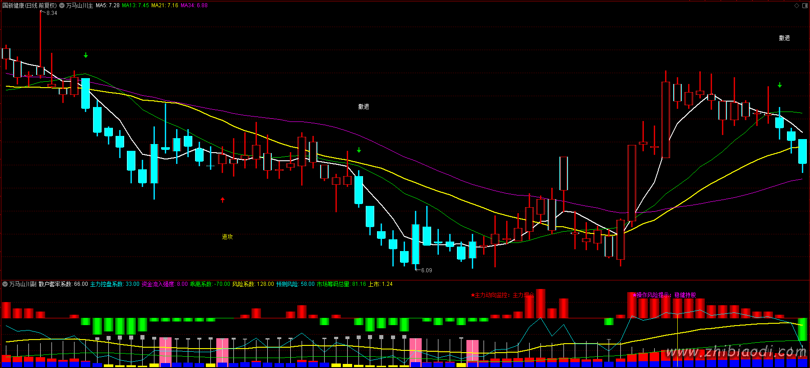Click 风险系数: 128.00 value
Viewport: 810px width, 368px height.
pyautogui.click(x=253, y=284)
